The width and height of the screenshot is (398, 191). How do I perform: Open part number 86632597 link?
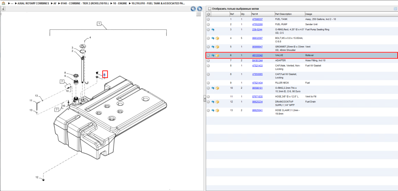[x=258, y=38]
